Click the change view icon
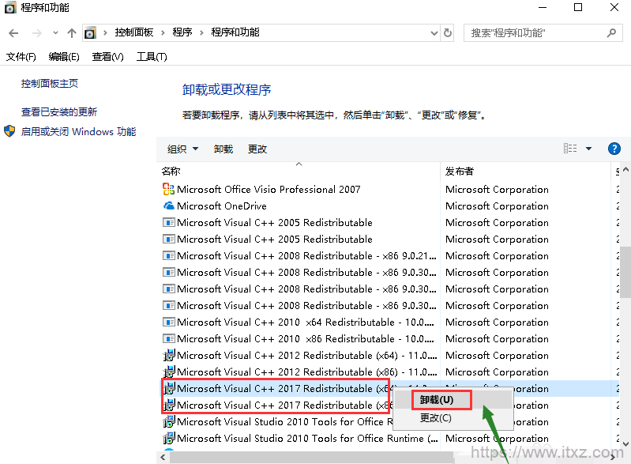Screen dimensions: 631x464 [570, 149]
